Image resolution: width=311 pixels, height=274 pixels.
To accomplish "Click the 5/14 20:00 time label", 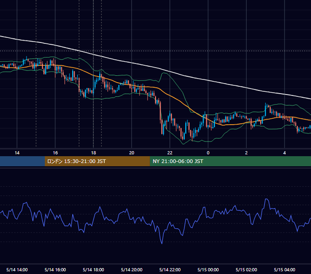I will tap(132, 269).
